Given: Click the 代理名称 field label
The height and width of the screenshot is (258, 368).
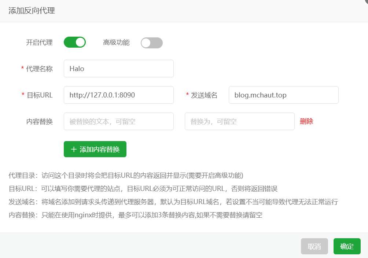Looking at the screenshot, I should 39,69.
